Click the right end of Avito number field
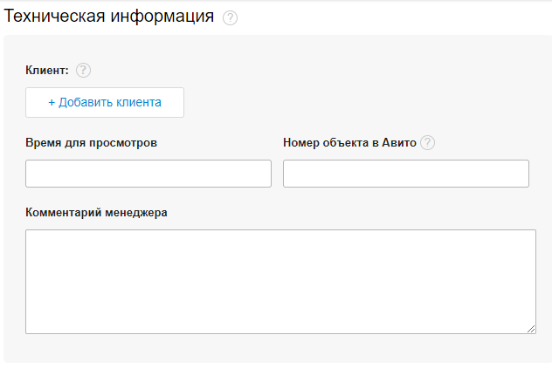 521,174
